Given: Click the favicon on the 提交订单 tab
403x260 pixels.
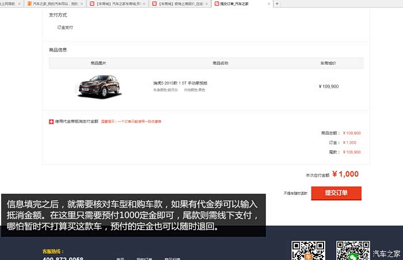Looking at the screenshot, I should click(x=216, y=3).
